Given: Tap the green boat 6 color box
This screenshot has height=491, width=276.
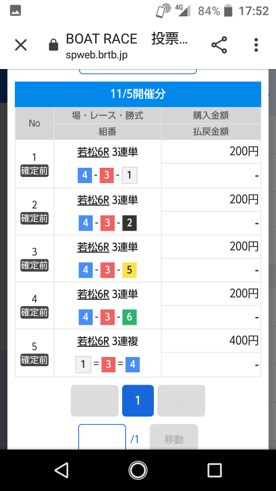Looking at the screenshot, I should click(129, 317).
